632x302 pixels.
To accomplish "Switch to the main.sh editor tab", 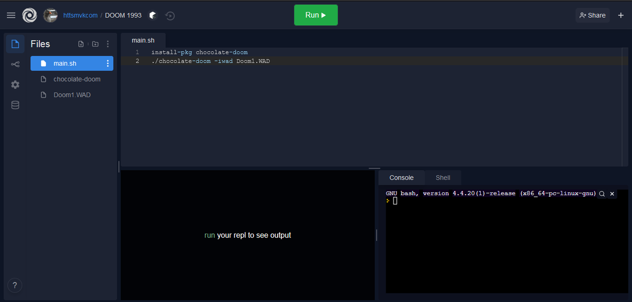I will click(143, 41).
